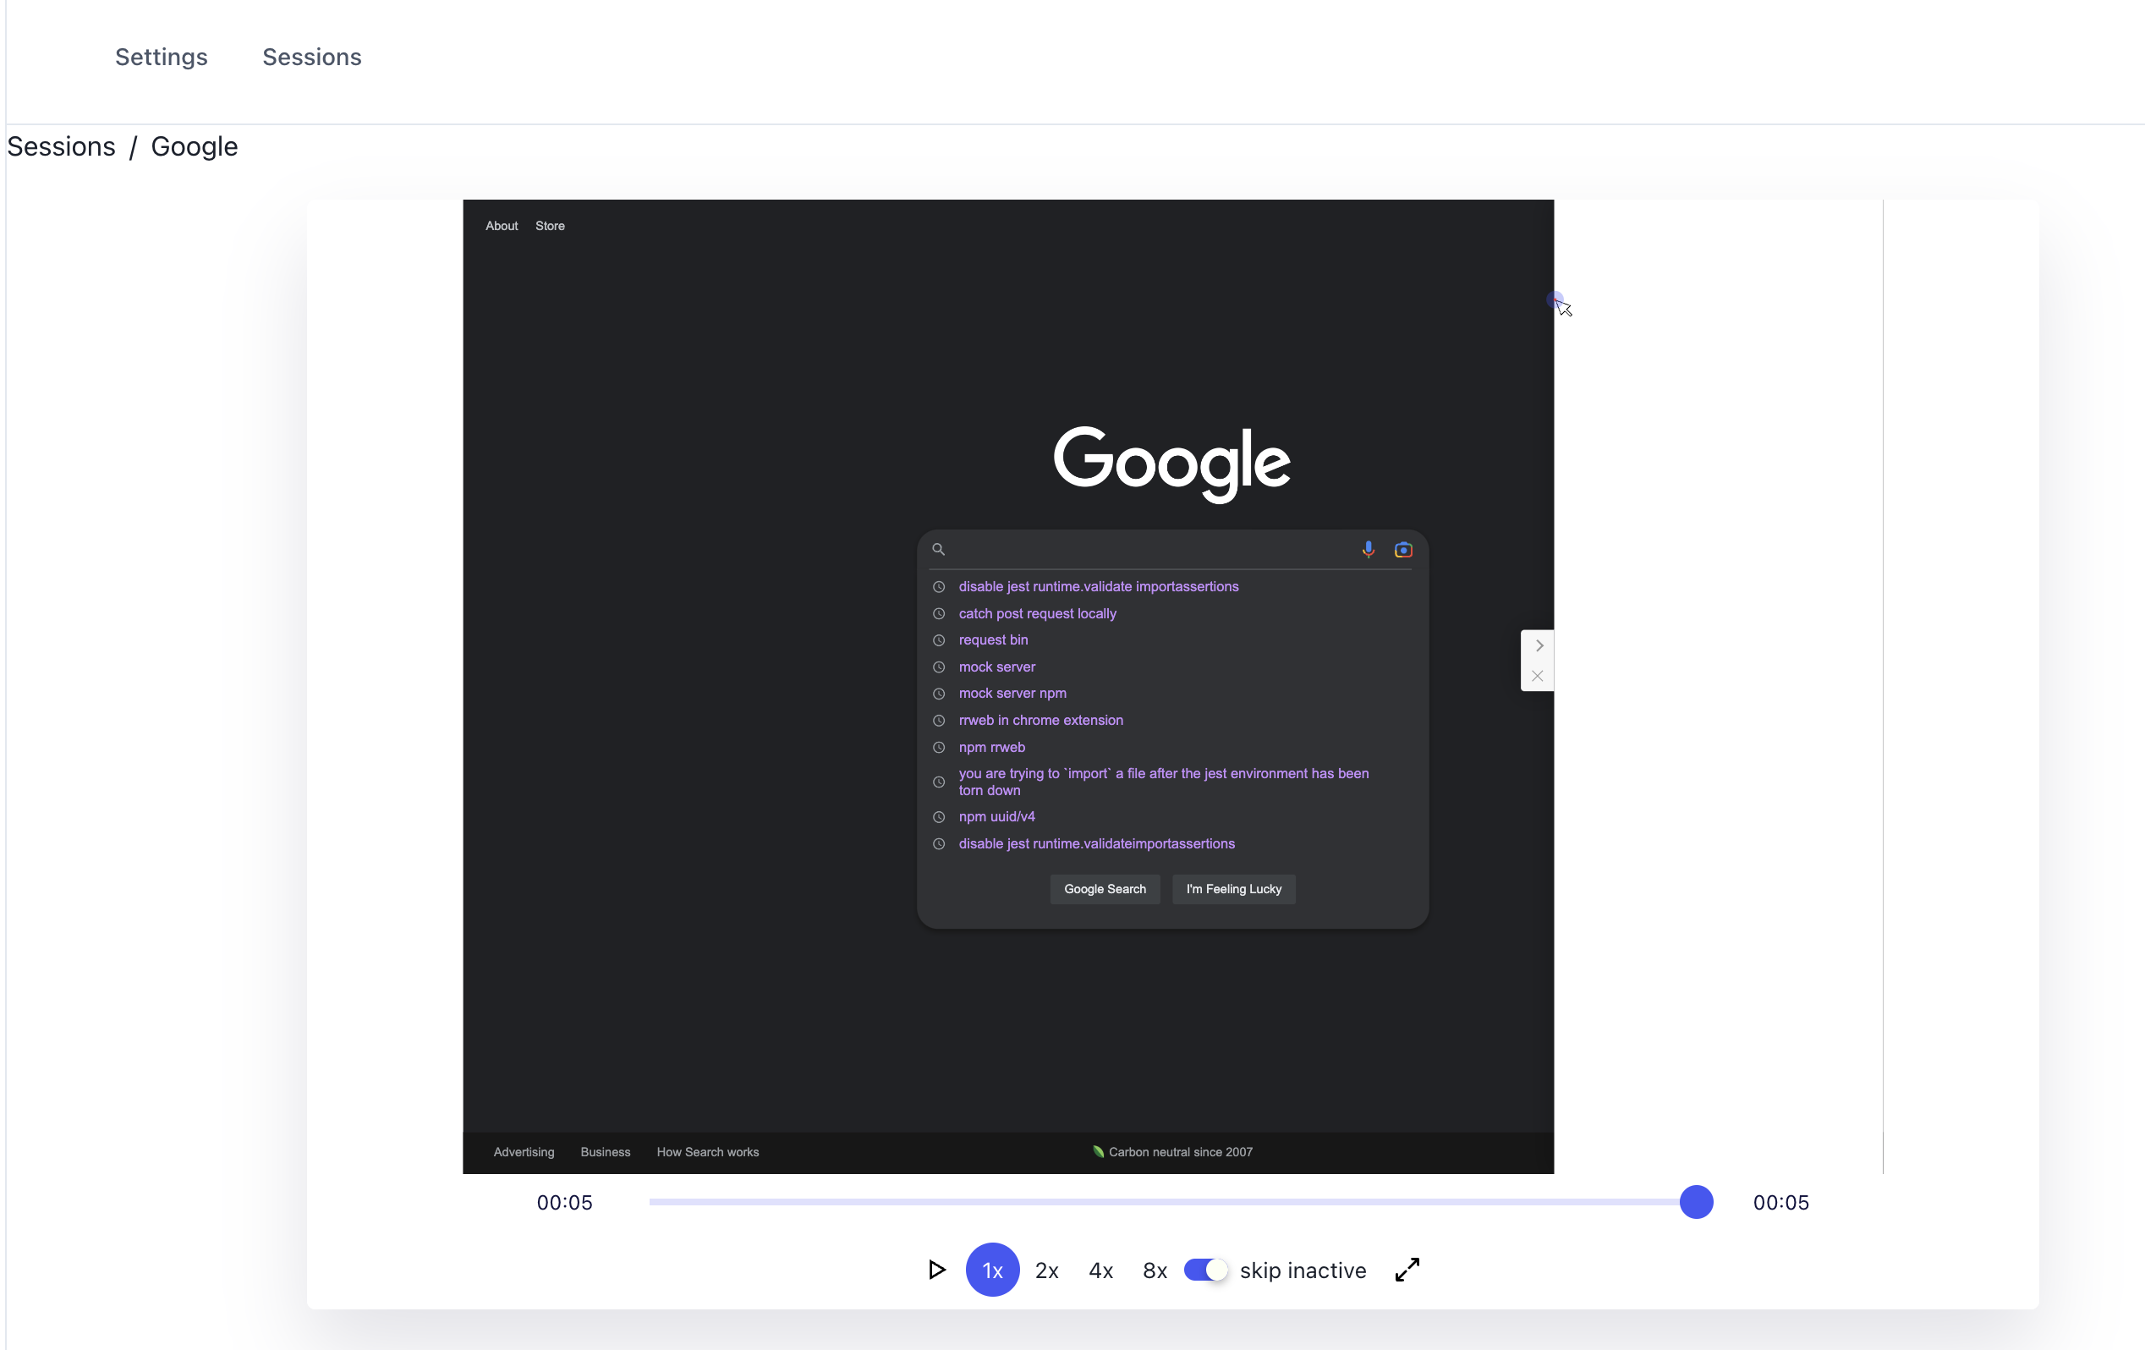Select 8x playback speed
This screenshot has width=2145, height=1350.
click(1154, 1270)
